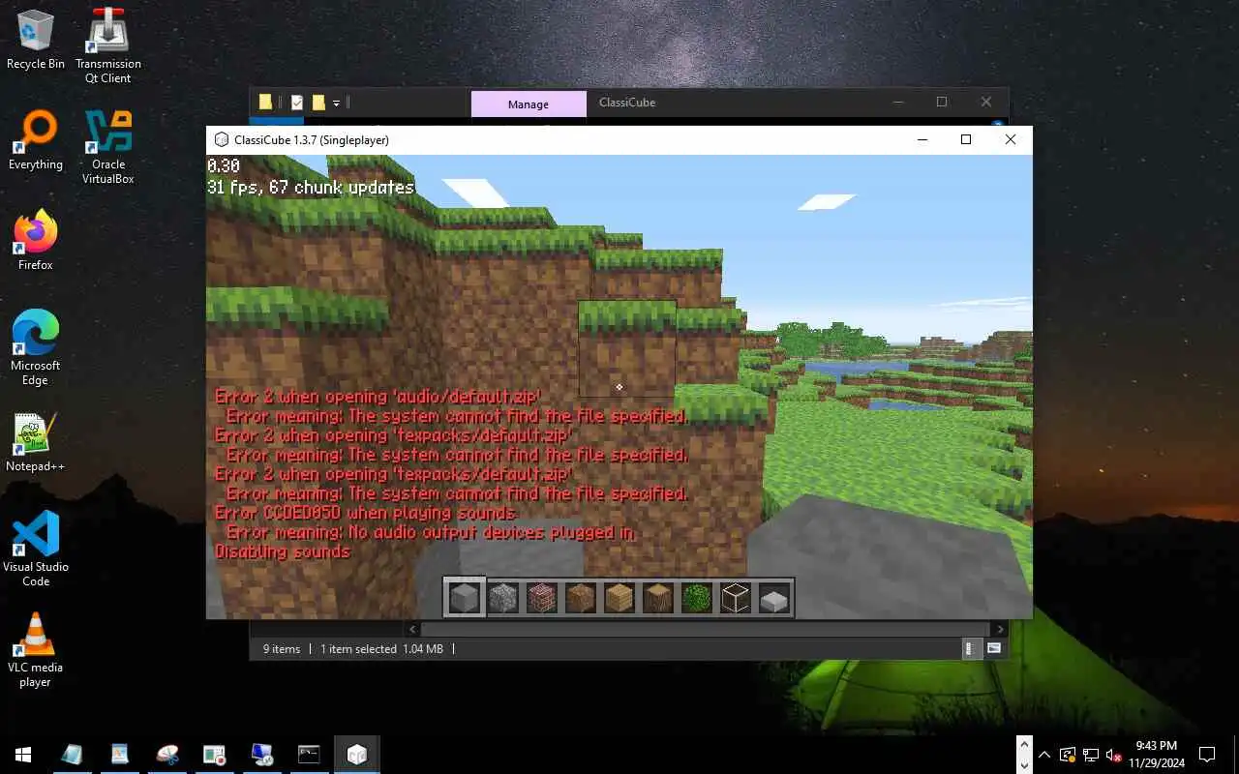Click 'Error CCDED85D when playing sounds' message

pos(365,513)
